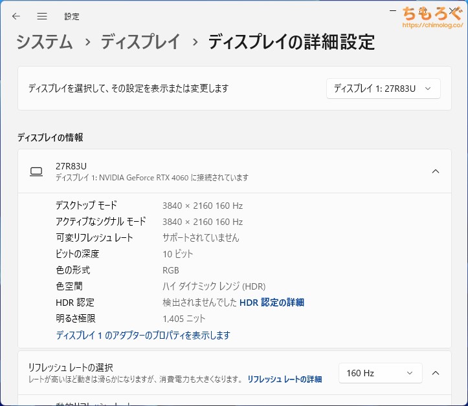Collapse the 27R83U display information card
Image resolution: width=468 pixels, height=406 pixels.
pyautogui.click(x=436, y=171)
